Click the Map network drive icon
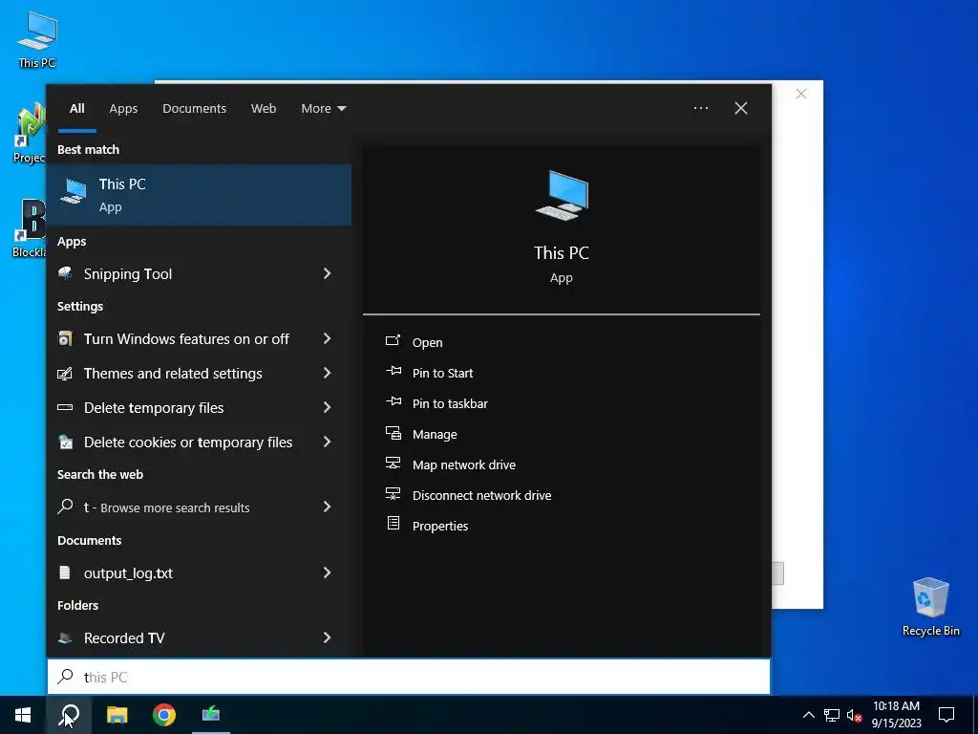 coord(393,464)
